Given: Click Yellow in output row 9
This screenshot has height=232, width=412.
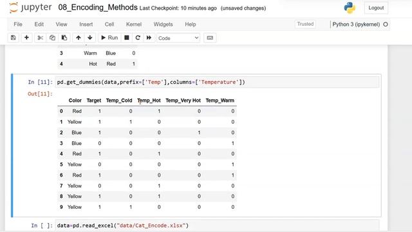Looking at the screenshot, I should (x=75, y=207).
